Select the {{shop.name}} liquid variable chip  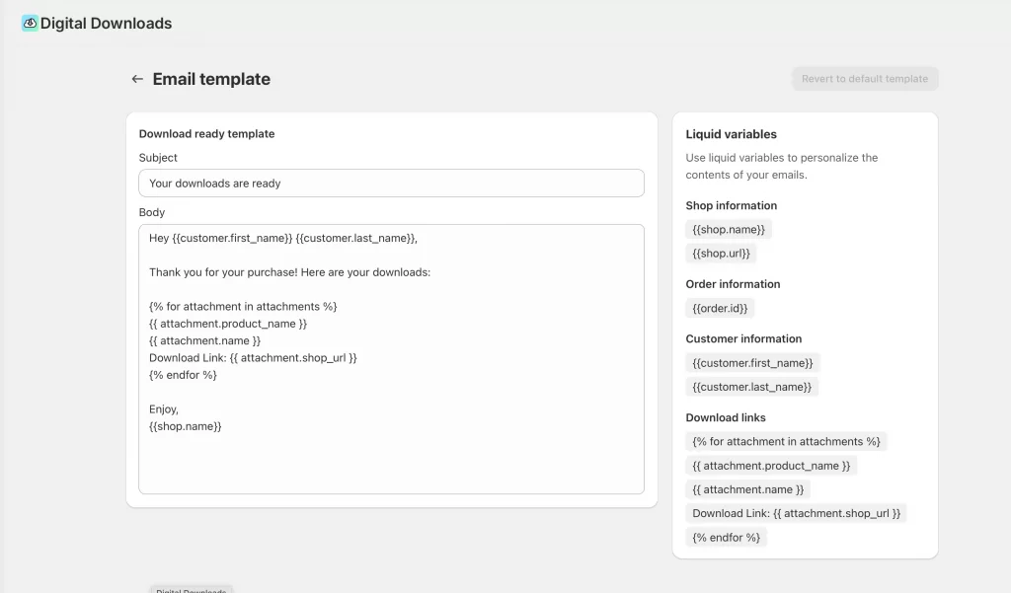[x=729, y=229]
